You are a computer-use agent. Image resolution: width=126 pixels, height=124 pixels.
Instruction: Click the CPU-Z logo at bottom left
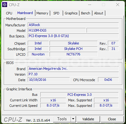pyautogui.click(x=13, y=120)
